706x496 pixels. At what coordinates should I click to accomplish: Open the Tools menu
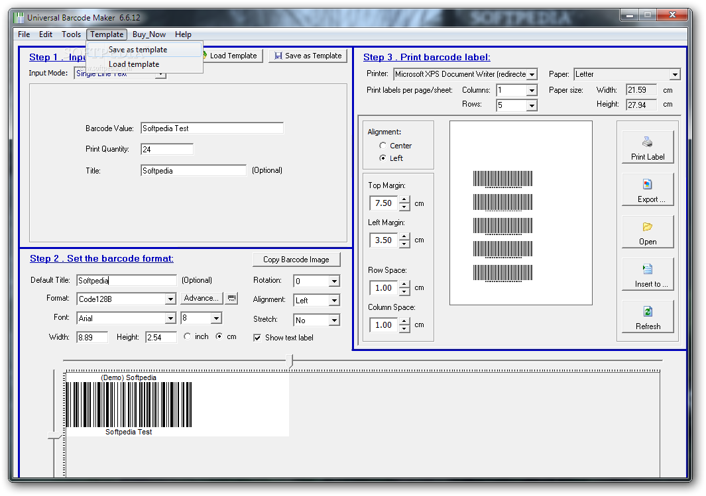[x=71, y=34]
